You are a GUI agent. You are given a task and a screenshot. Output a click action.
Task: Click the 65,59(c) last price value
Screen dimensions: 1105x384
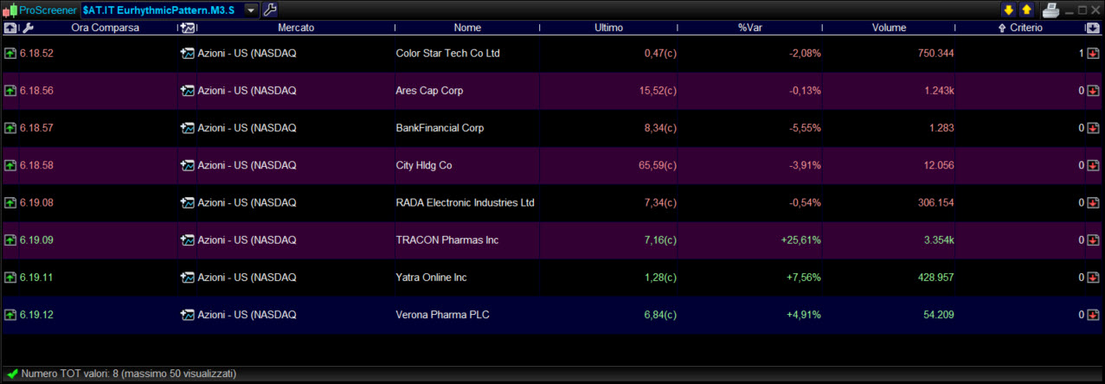657,165
